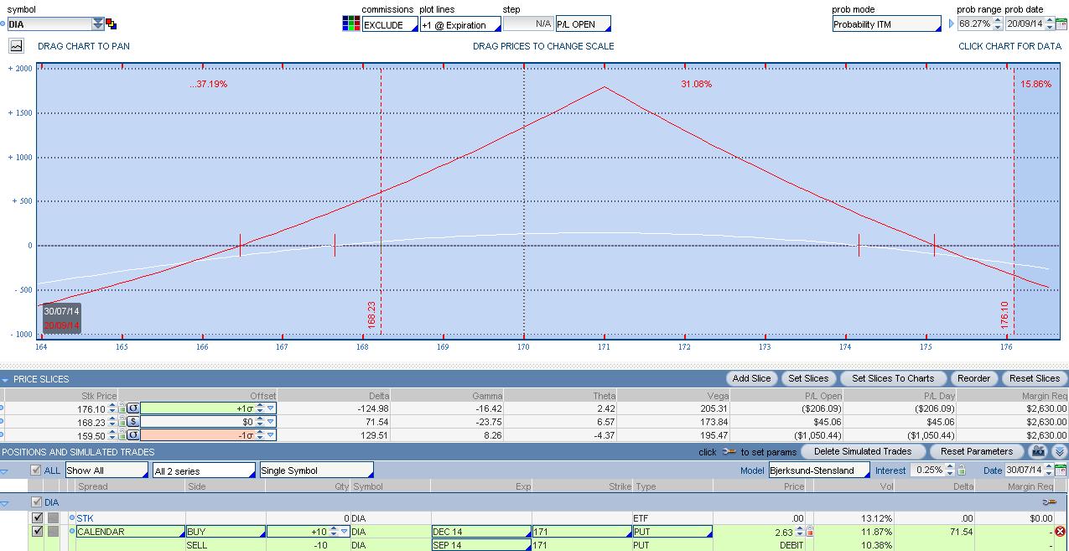Collapse the ALL positions row arrow

(x=4, y=471)
